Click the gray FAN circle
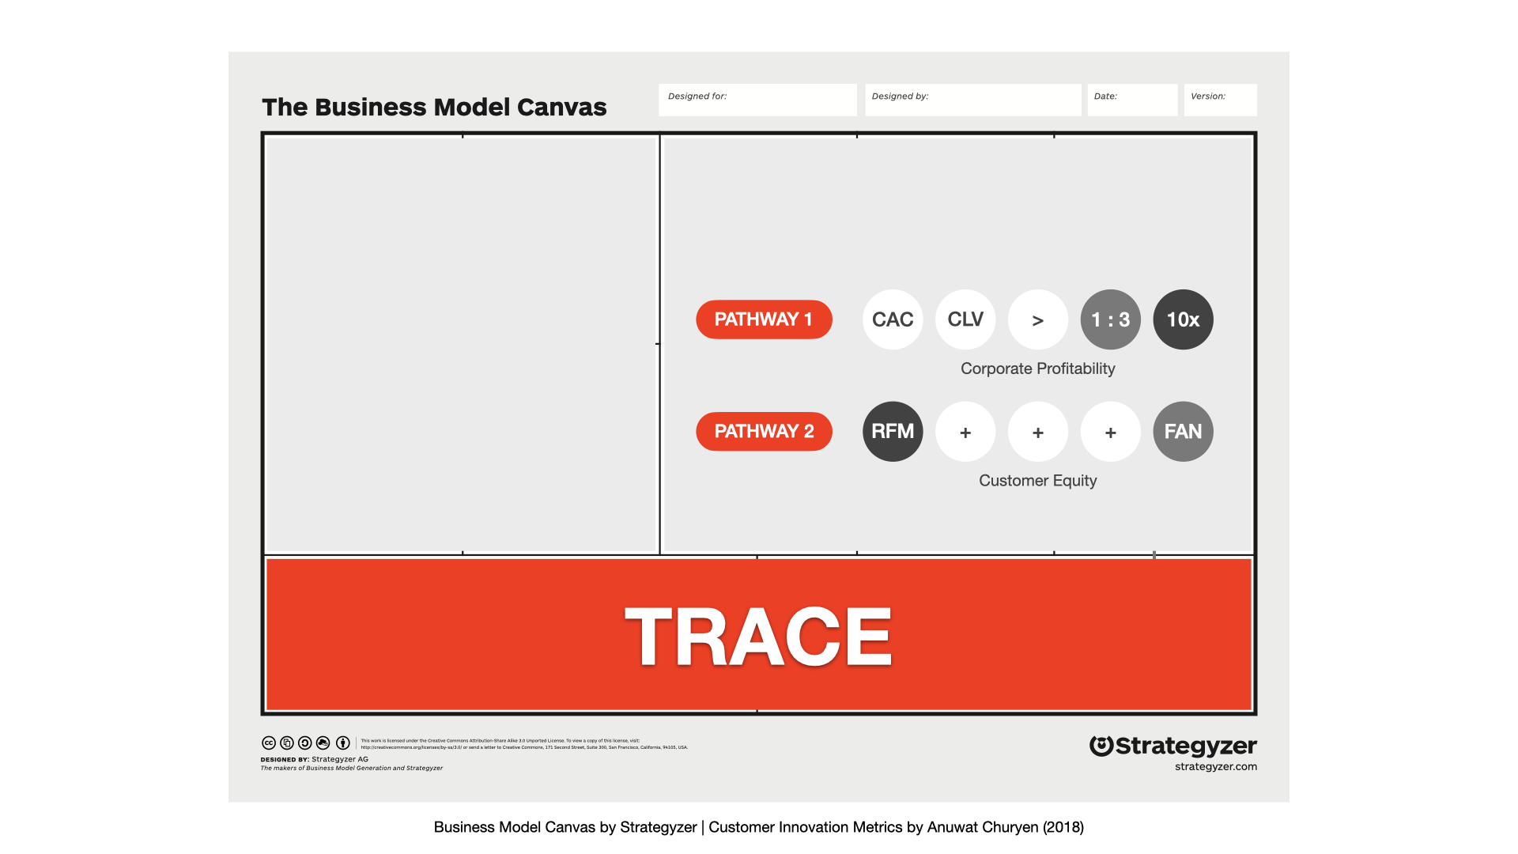 (1184, 432)
